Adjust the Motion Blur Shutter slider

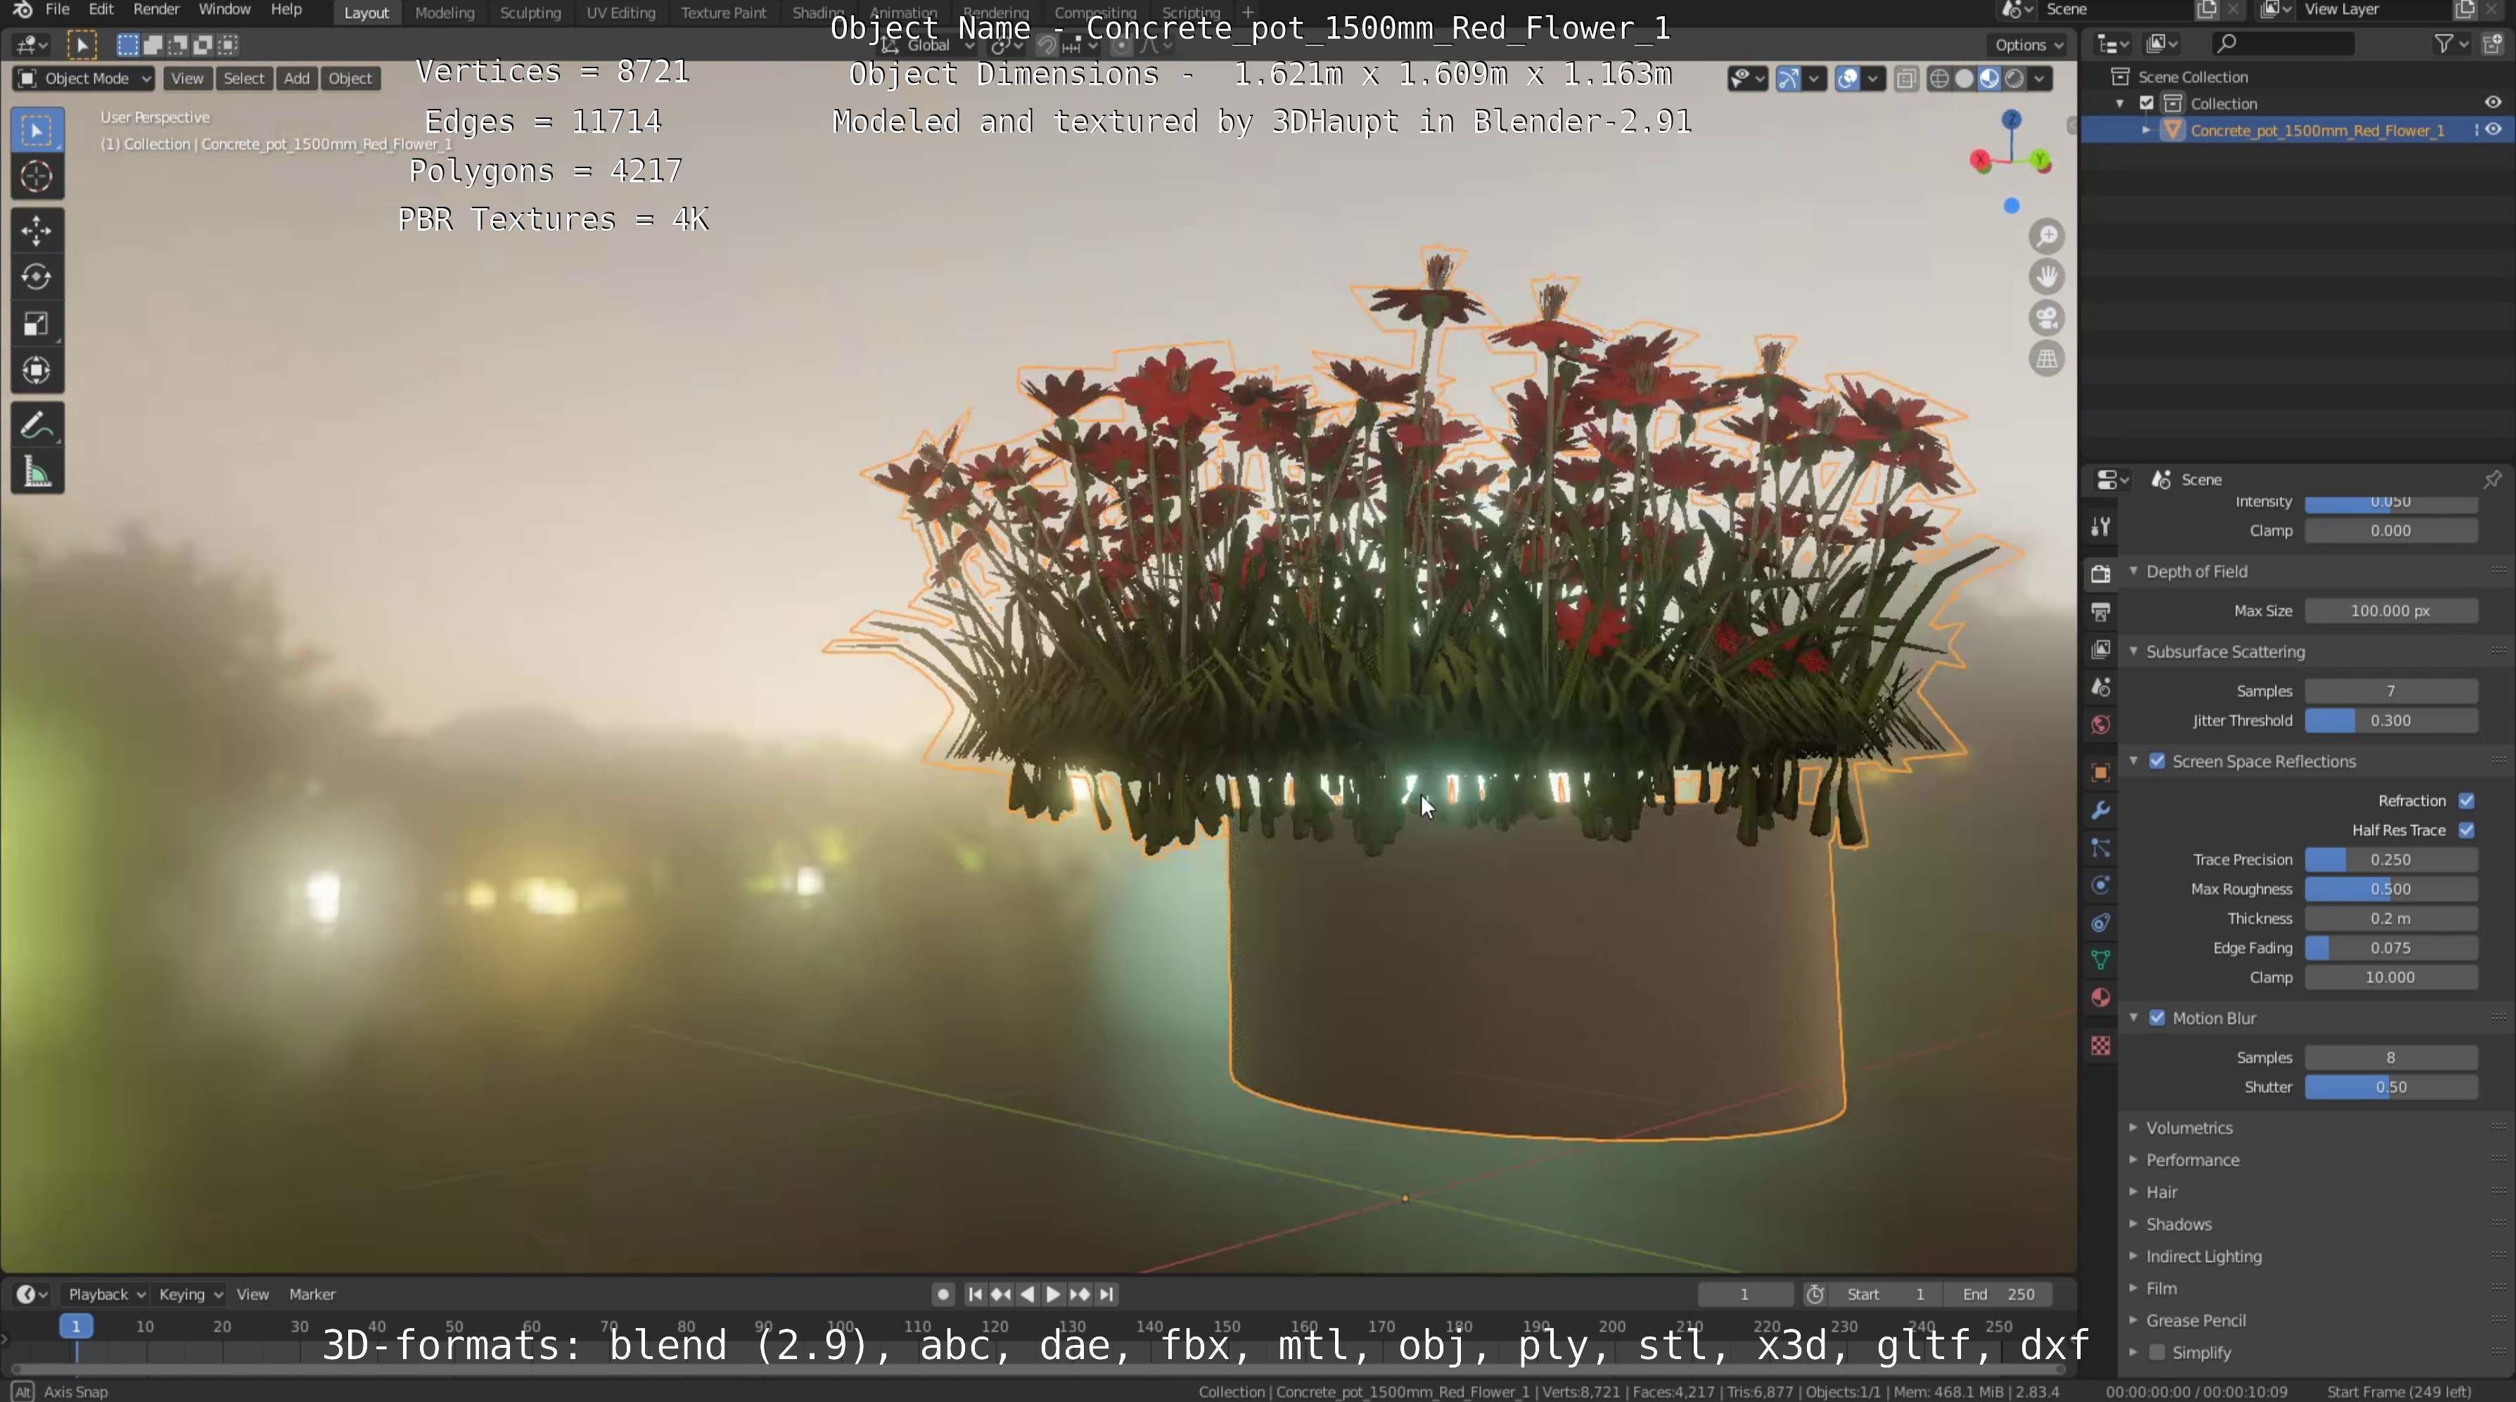click(2391, 1086)
